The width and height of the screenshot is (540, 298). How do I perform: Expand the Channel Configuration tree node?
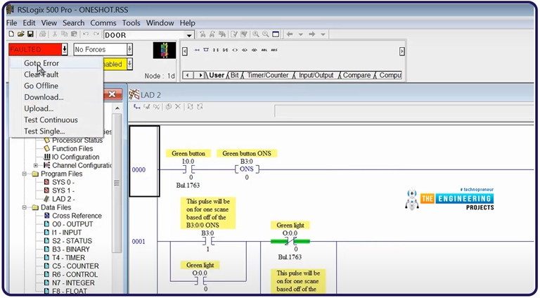click(36, 166)
